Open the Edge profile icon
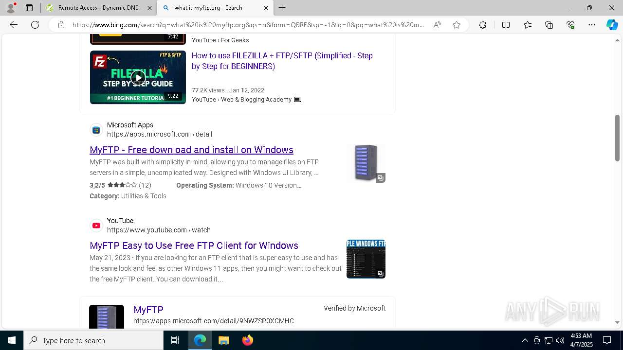The image size is (623, 350). pyautogui.click(x=11, y=8)
